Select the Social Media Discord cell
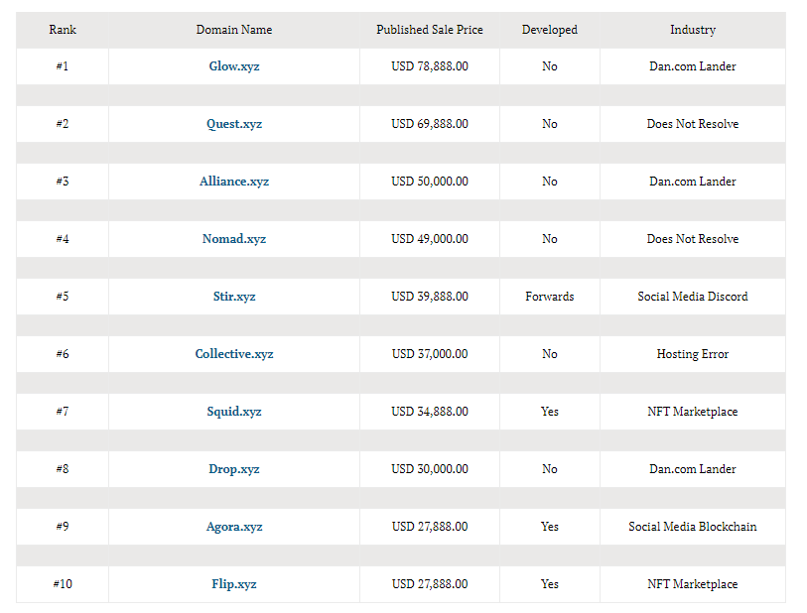The image size is (807, 613). (692, 297)
